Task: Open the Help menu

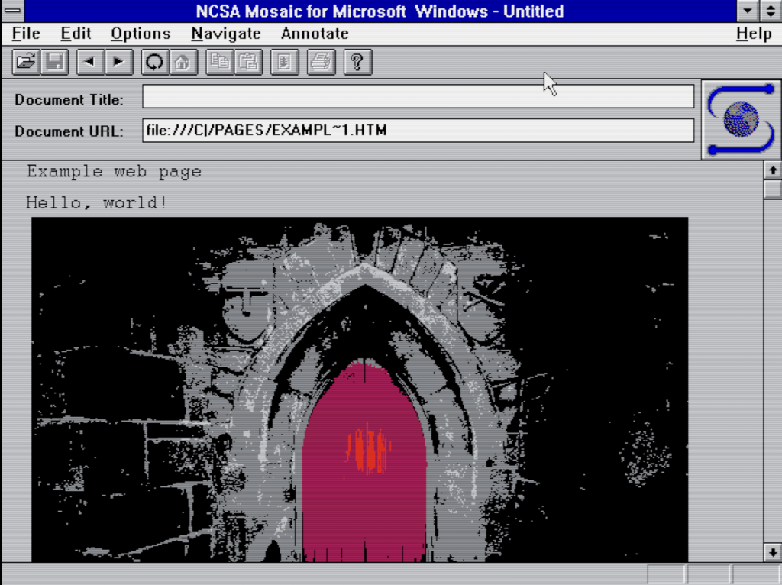Action: click(x=754, y=34)
